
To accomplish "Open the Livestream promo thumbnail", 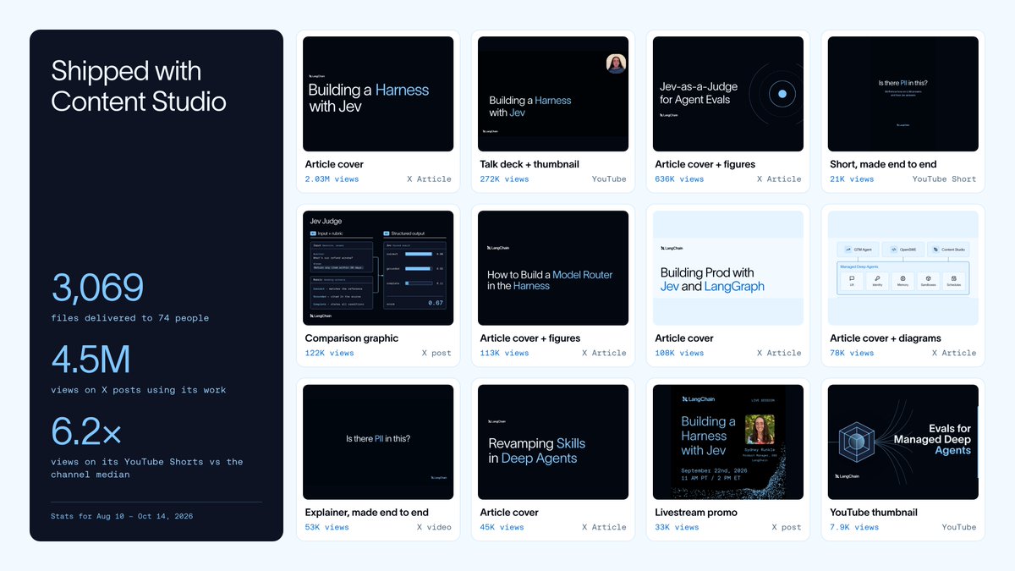I will coord(728,442).
